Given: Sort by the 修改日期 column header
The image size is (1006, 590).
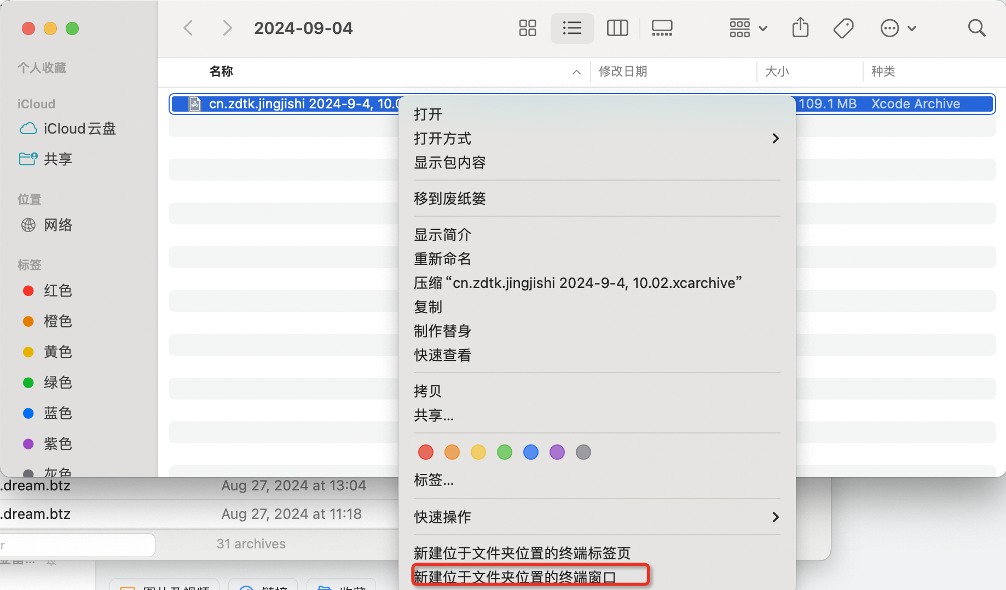Looking at the screenshot, I should (x=623, y=71).
